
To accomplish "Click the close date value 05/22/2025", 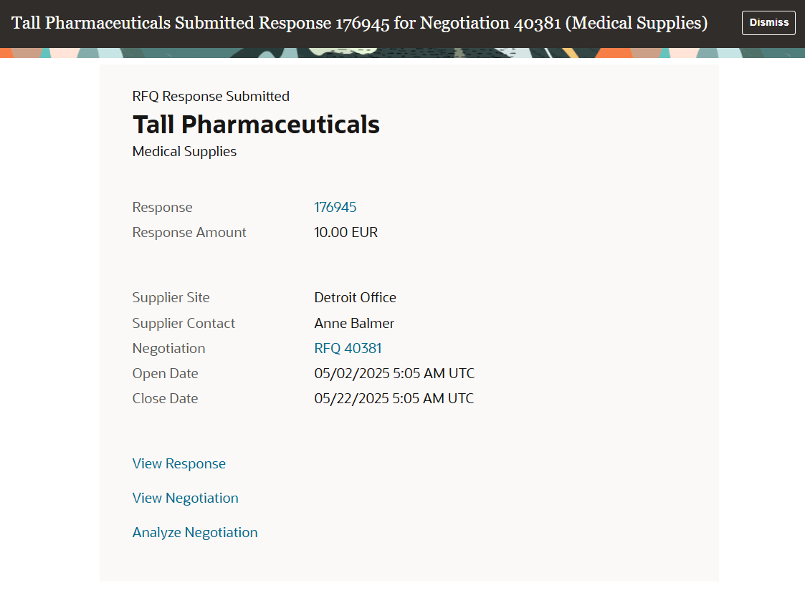I will point(394,398).
